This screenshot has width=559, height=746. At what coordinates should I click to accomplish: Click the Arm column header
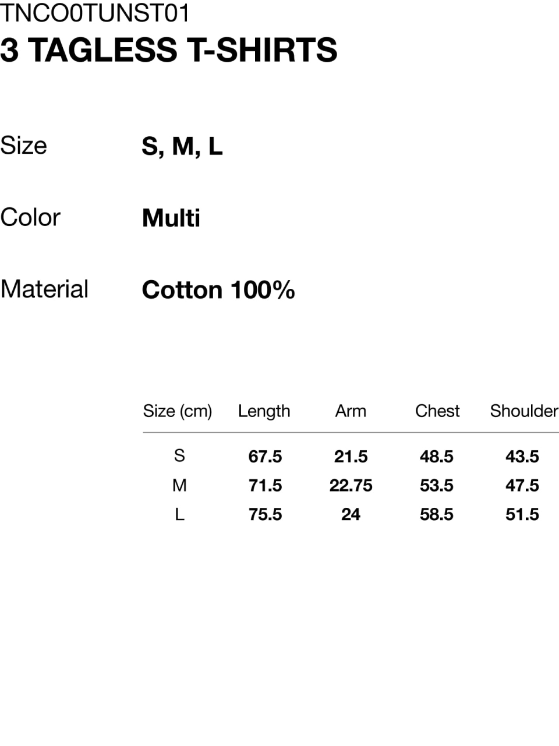tap(351, 411)
